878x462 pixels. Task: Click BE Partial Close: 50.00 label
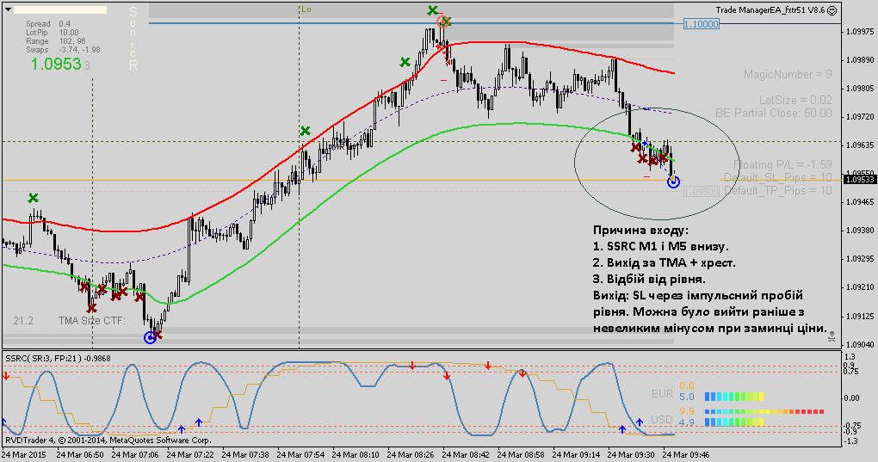click(773, 113)
